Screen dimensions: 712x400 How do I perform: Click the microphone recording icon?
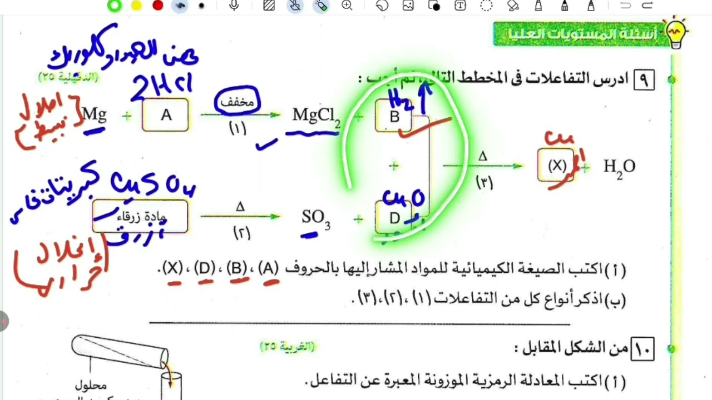point(234,6)
